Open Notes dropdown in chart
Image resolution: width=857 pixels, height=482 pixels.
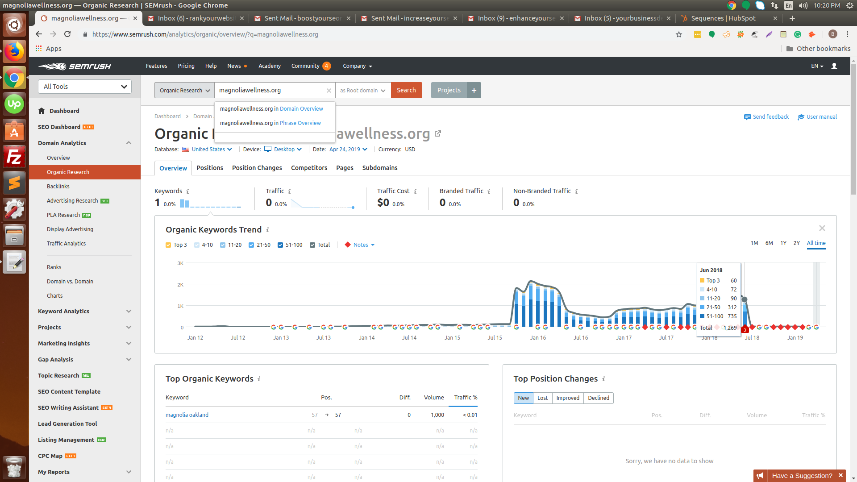tap(360, 245)
